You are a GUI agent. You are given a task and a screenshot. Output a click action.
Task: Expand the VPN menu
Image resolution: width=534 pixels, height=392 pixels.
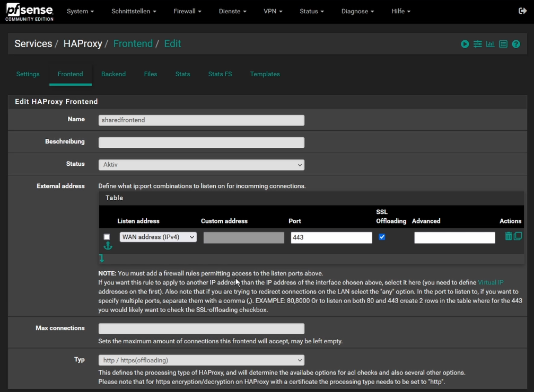273,11
